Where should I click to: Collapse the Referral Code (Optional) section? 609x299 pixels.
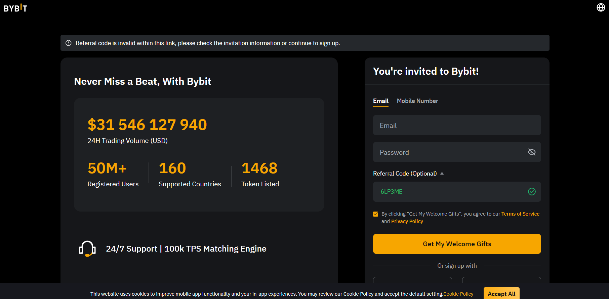[x=442, y=174]
